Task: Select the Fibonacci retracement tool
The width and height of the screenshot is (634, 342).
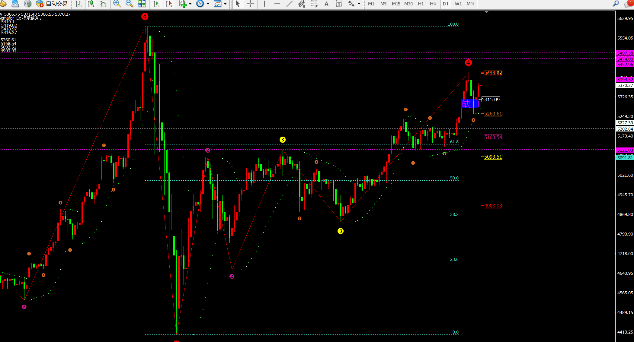Action: point(314,4)
